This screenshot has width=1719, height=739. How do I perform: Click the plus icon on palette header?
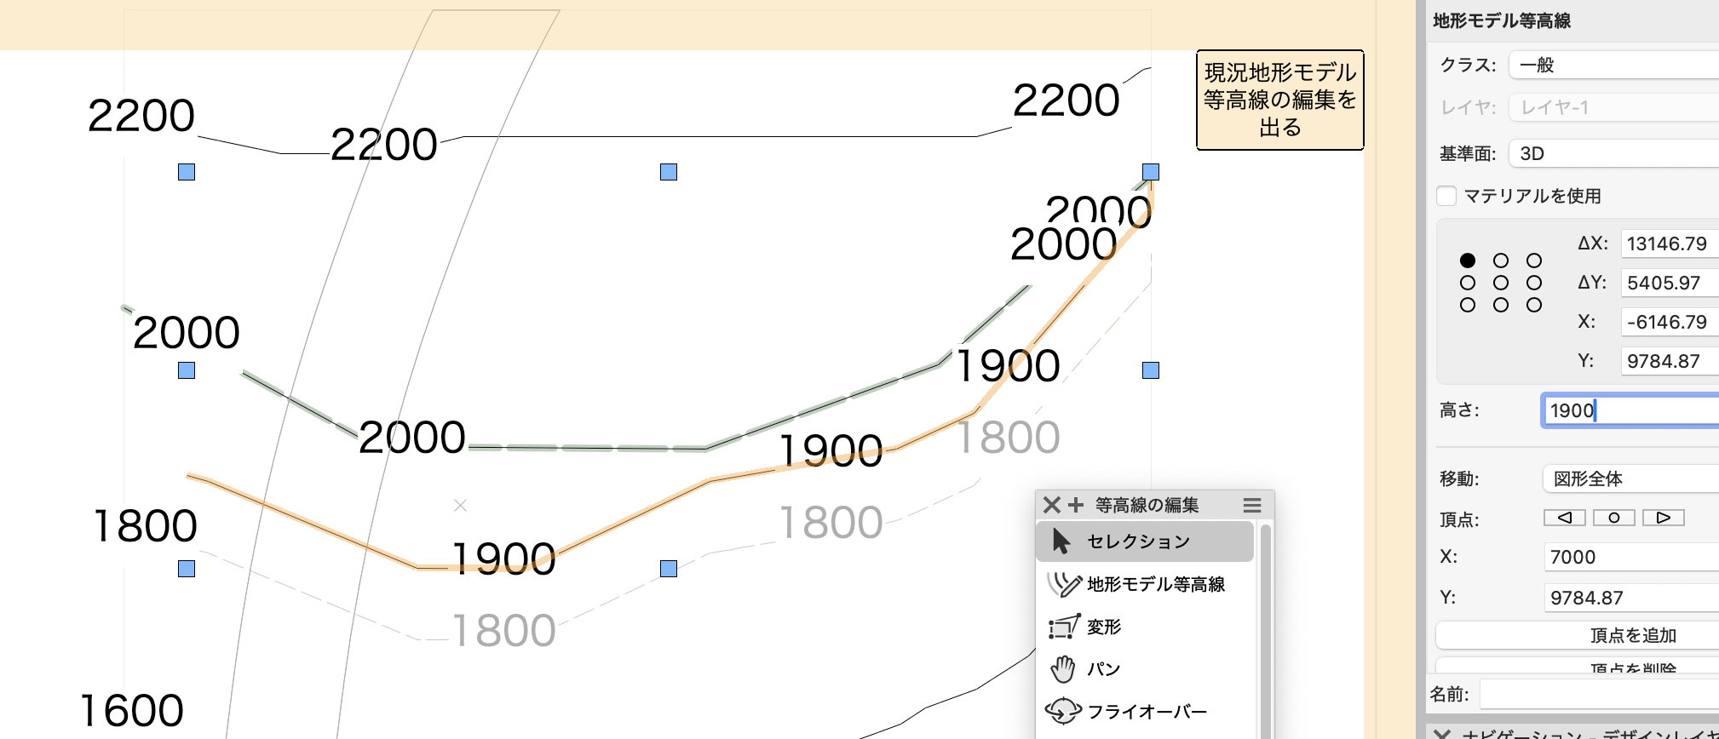pyautogui.click(x=1076, y=505)
